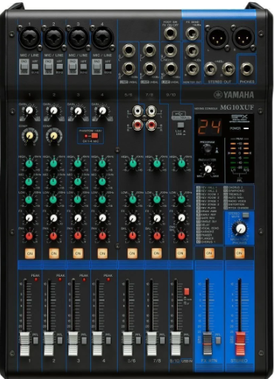Click the orange 24 program number display
274x379 pixels.
tap(210, 127)
